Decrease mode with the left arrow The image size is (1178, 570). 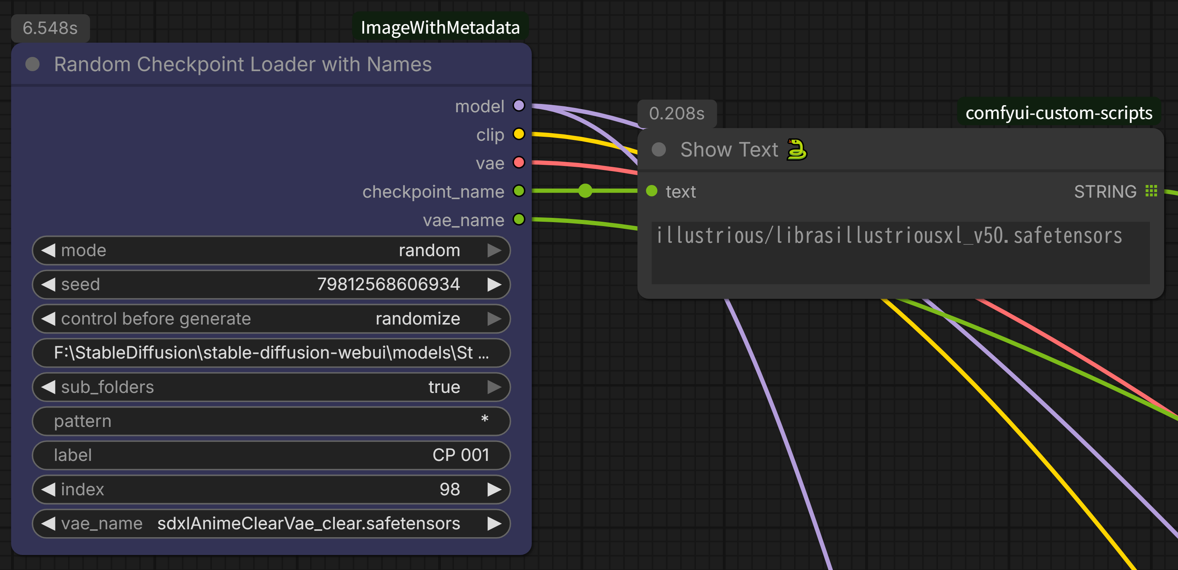click(x=48, y=250)
